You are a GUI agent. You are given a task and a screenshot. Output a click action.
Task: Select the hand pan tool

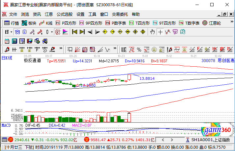tap(153, 32)
